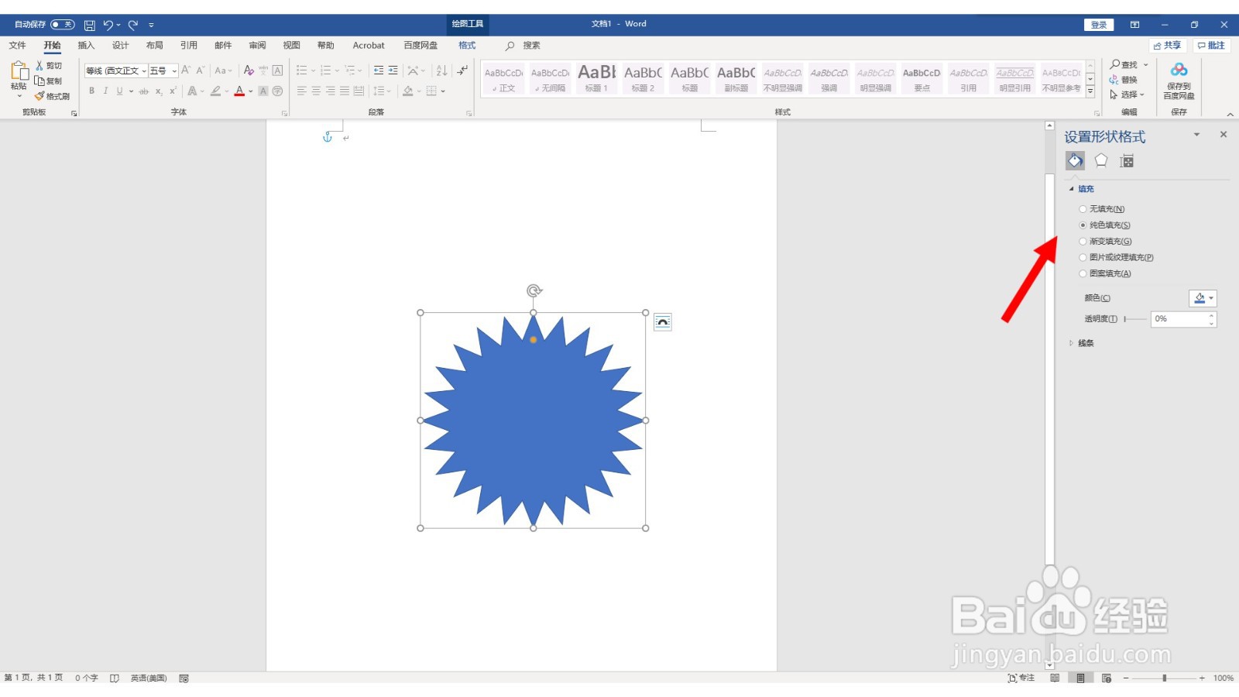The height and width of the screenshot is (697, 1239).
Task: Click the Replace (替换) button
Action: point(1124,80)
